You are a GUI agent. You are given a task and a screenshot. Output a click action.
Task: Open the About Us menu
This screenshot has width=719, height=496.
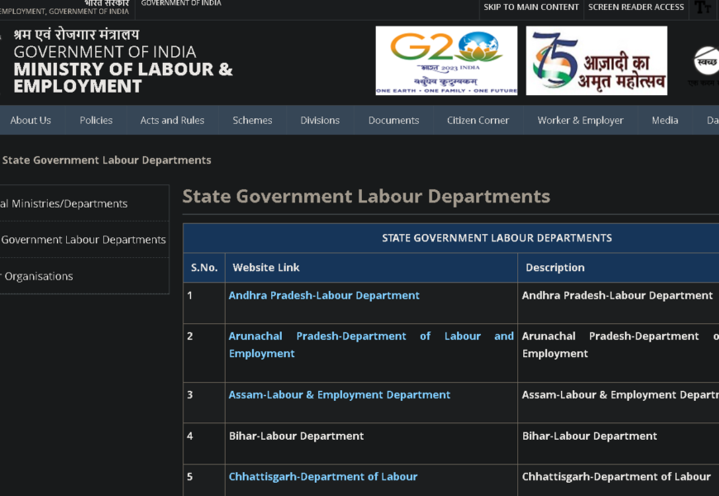tap(31, 120)
